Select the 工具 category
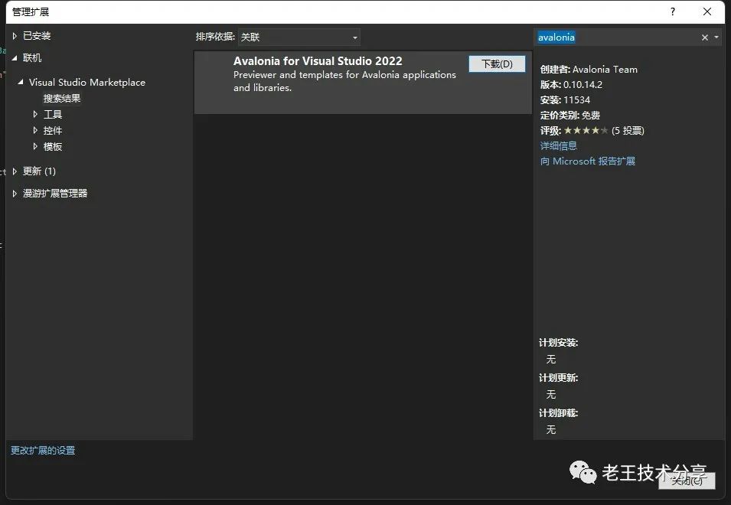The height and width of the screenshot is (505, 731). coord(53,114)
